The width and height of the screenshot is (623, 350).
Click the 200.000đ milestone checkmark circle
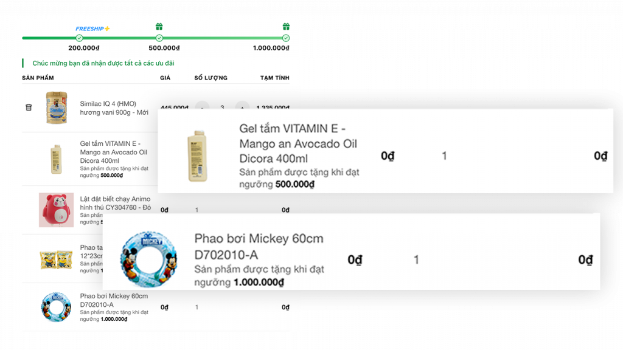(80, 38)
